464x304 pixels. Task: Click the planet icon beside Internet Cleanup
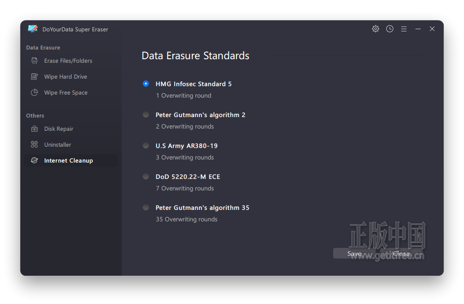coord(34,160)
